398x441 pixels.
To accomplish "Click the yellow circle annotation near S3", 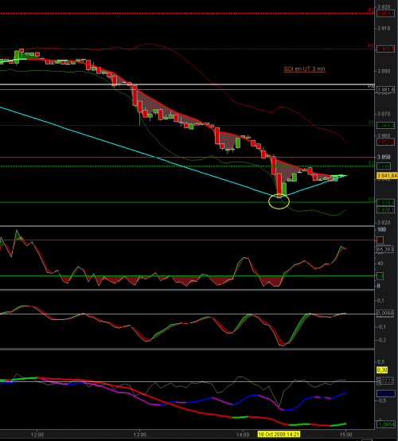I will pos(279,201).
